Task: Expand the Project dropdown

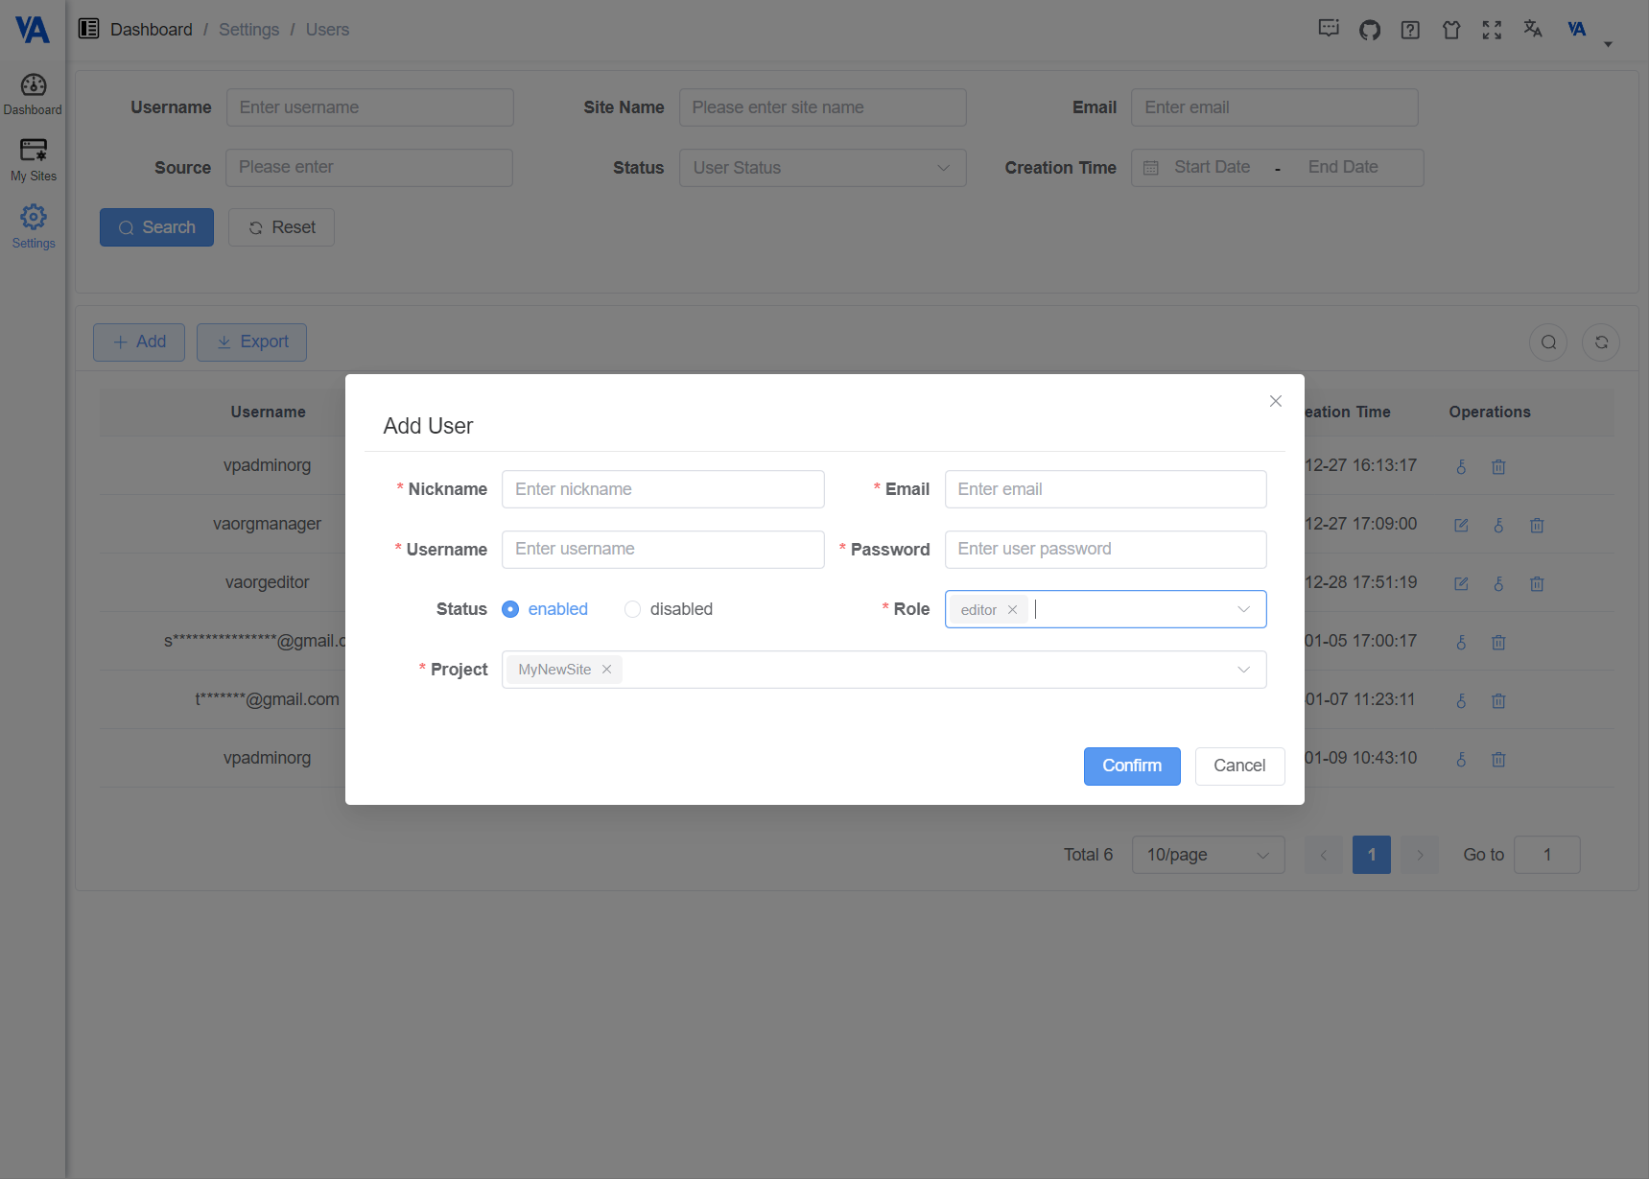Action: (1243, 670)
